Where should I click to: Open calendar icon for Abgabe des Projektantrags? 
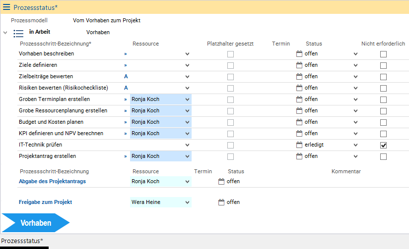(x=221, y=181)
